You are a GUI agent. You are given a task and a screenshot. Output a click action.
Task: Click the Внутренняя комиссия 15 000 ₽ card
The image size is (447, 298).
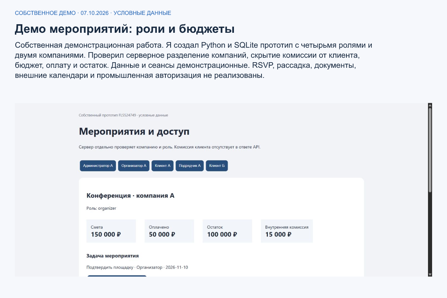click(x=287, y=231)
